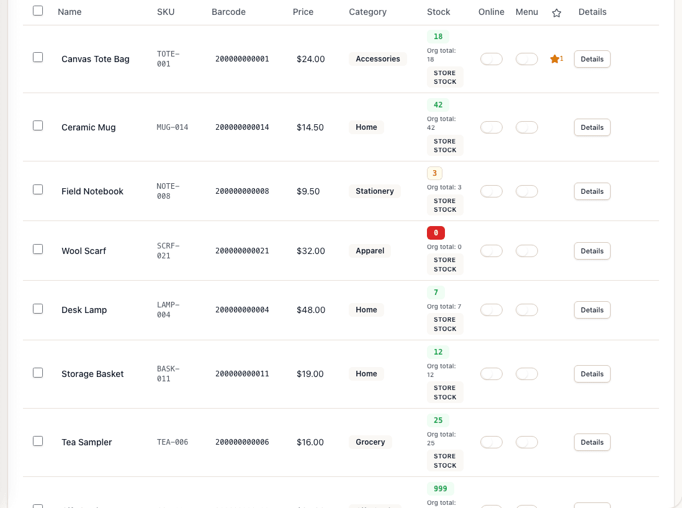This screenshot has height=508, width=682.
Task: Select the Ceramic Mug row checkbox
Action: click(38, 125)
